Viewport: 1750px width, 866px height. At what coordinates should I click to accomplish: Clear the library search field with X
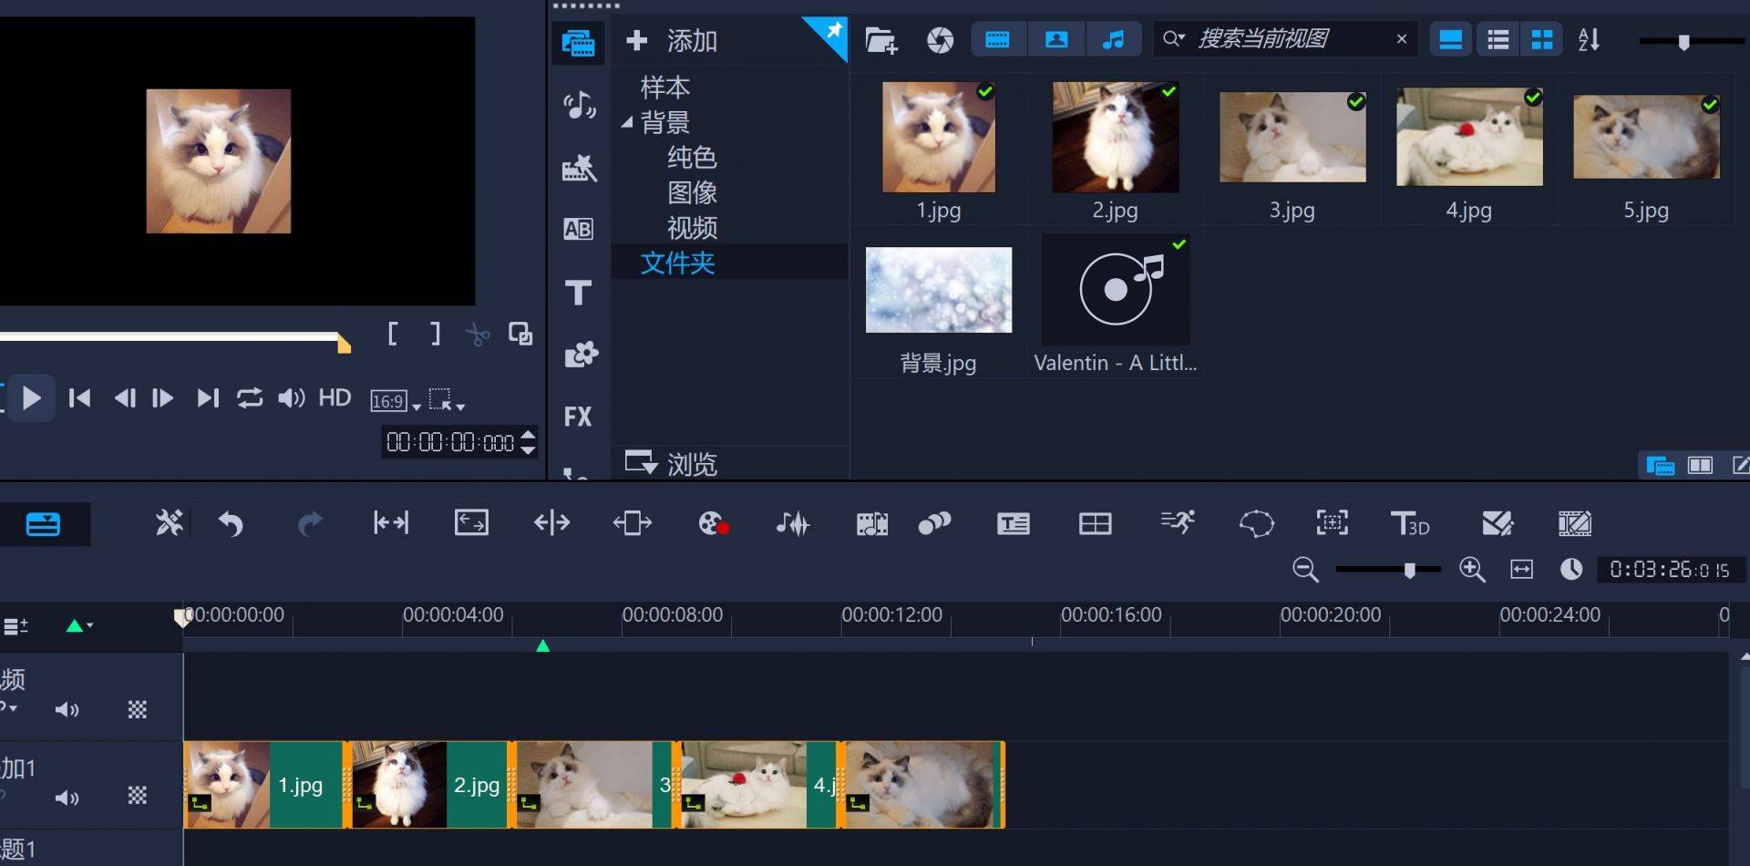point(1402,39)
